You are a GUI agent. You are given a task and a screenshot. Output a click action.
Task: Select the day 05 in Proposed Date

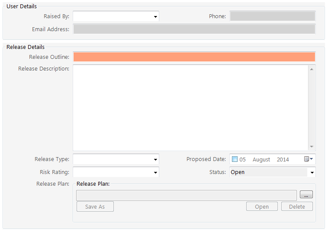[x=242, y=160]
